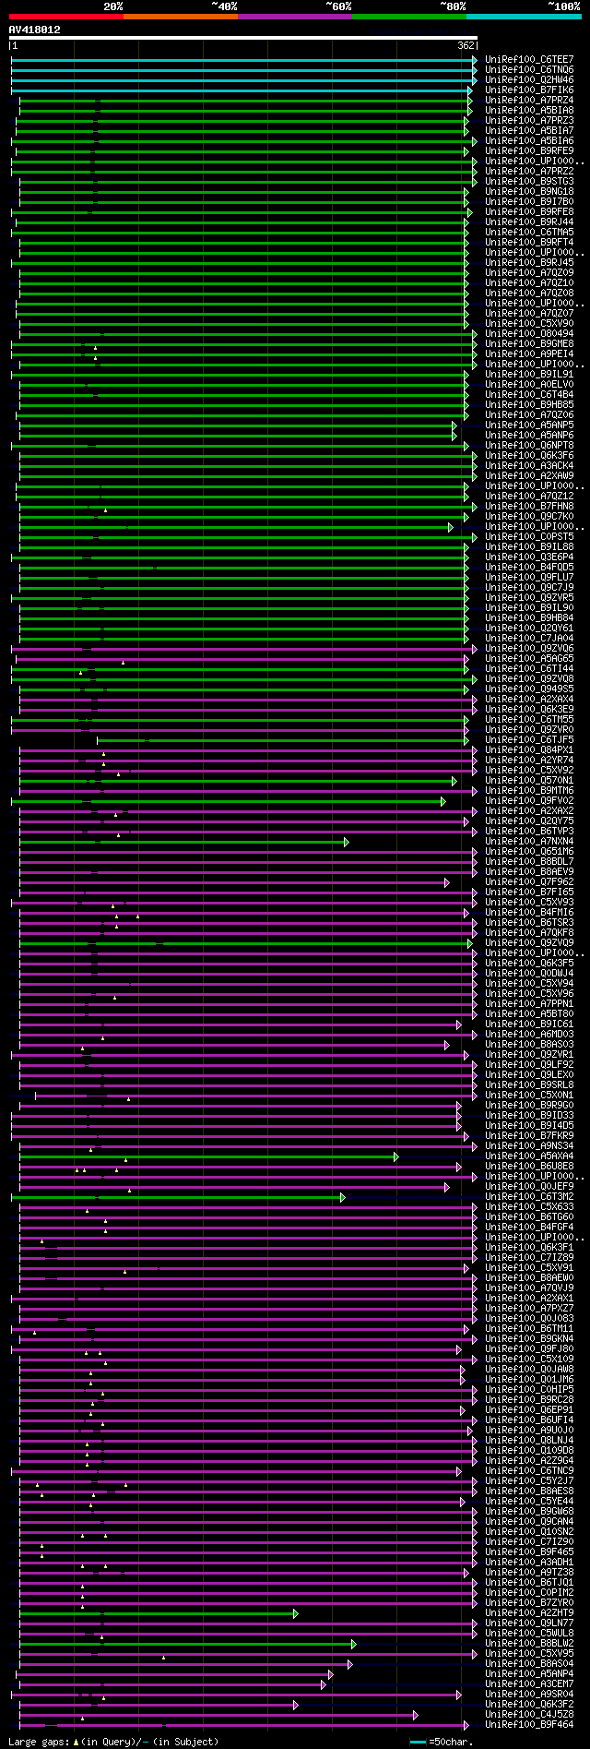Click the UniRef100_B7FHN8 label

tap(529, 507)
